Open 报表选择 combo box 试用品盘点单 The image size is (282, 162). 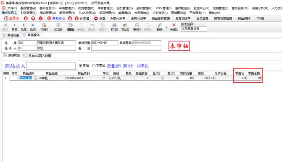click(194, 29)
